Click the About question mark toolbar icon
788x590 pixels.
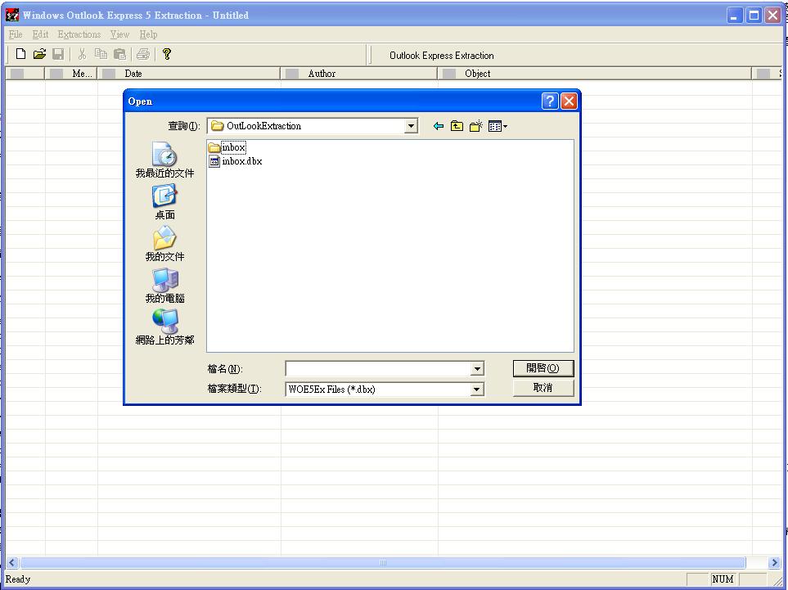pyautogui.click(x=167, y=54)
